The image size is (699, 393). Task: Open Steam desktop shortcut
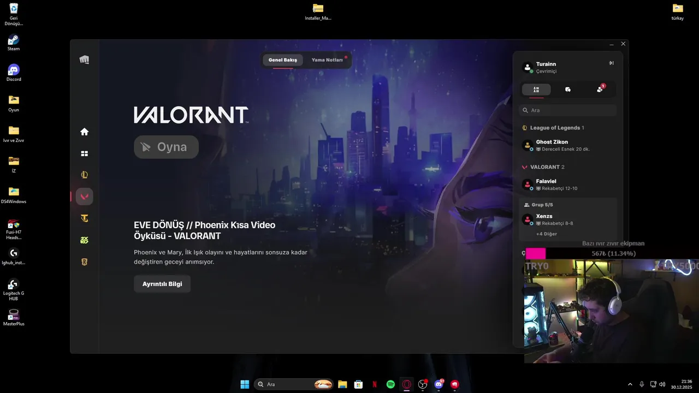coord(14,43)
